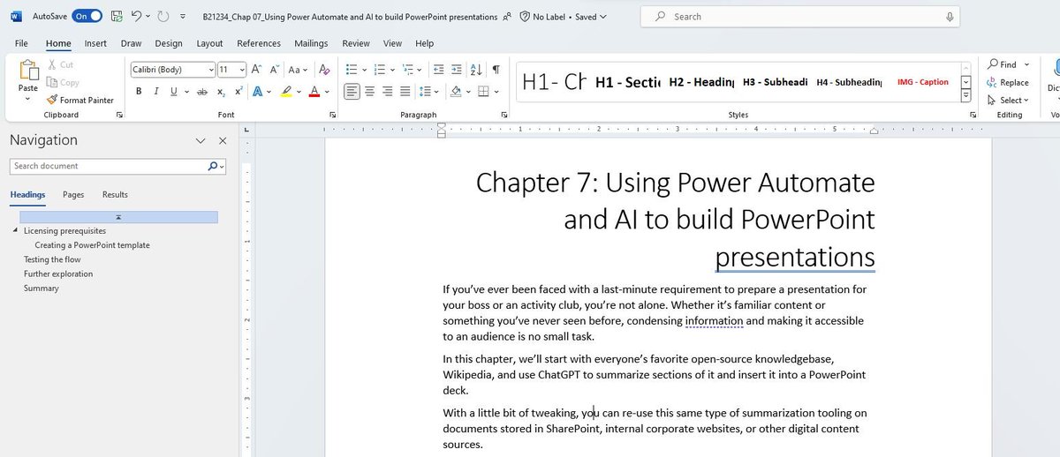Expand the Styles gallery more arrow
This screenshot has height=457, width=1060.
tap(965, 95)
